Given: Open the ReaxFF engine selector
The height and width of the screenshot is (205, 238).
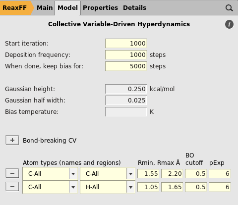Looking at the screenshot, I should pyautogui.click(x=16, y=8).
